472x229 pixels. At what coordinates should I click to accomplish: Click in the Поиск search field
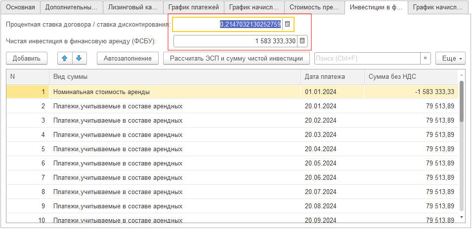point(367,58)
